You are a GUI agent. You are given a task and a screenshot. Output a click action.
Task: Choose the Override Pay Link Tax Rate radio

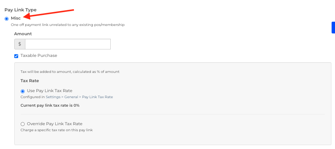[x=23, y=124]
